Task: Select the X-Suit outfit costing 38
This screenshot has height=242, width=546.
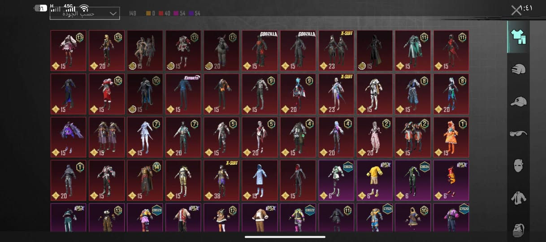Action: [x=221, y=180]
